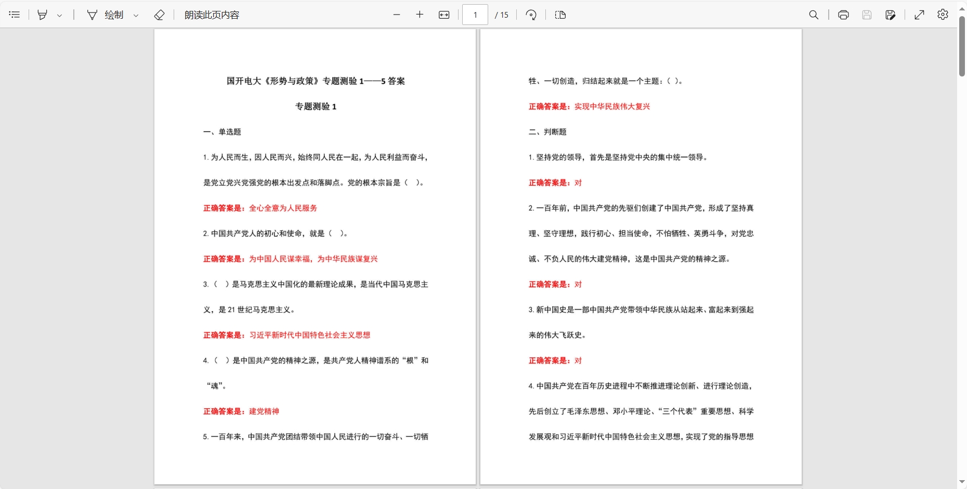
Task: Click the section heading 二、判断题
Action: [547, 132]
